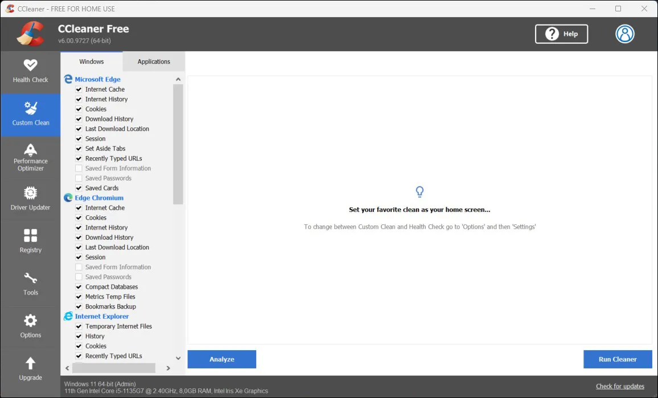Open the user account profile icon
The image size is (658, 398).
[x=624, y=34]
